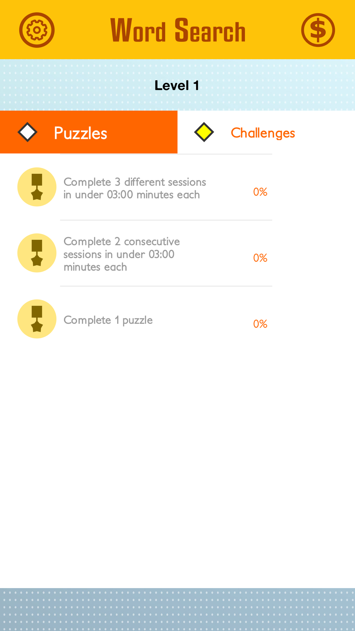Tap medal icon for Complete 1 puzzle
Screen dimensions: 355x631
click(37, 319)
